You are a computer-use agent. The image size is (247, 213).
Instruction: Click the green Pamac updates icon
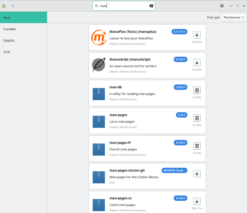click(4, 6)
